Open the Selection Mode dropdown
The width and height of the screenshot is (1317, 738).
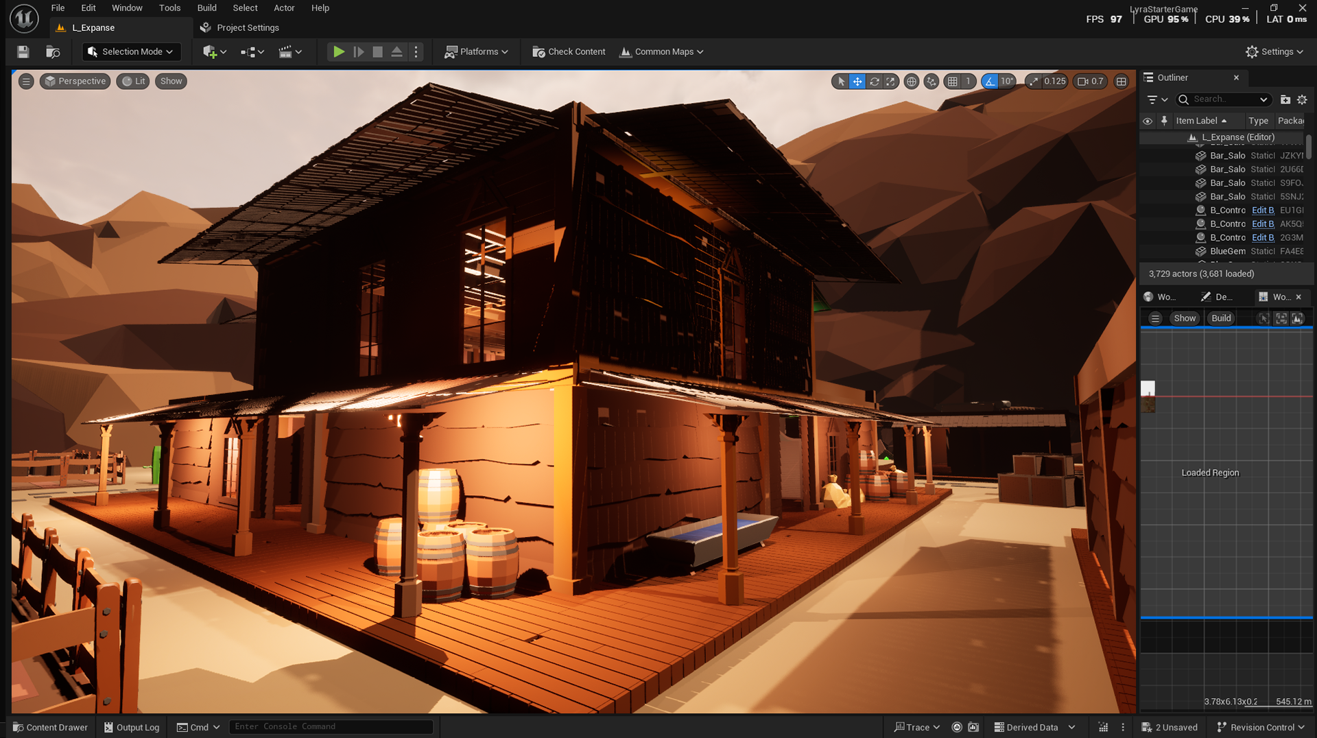pos(131,52)
